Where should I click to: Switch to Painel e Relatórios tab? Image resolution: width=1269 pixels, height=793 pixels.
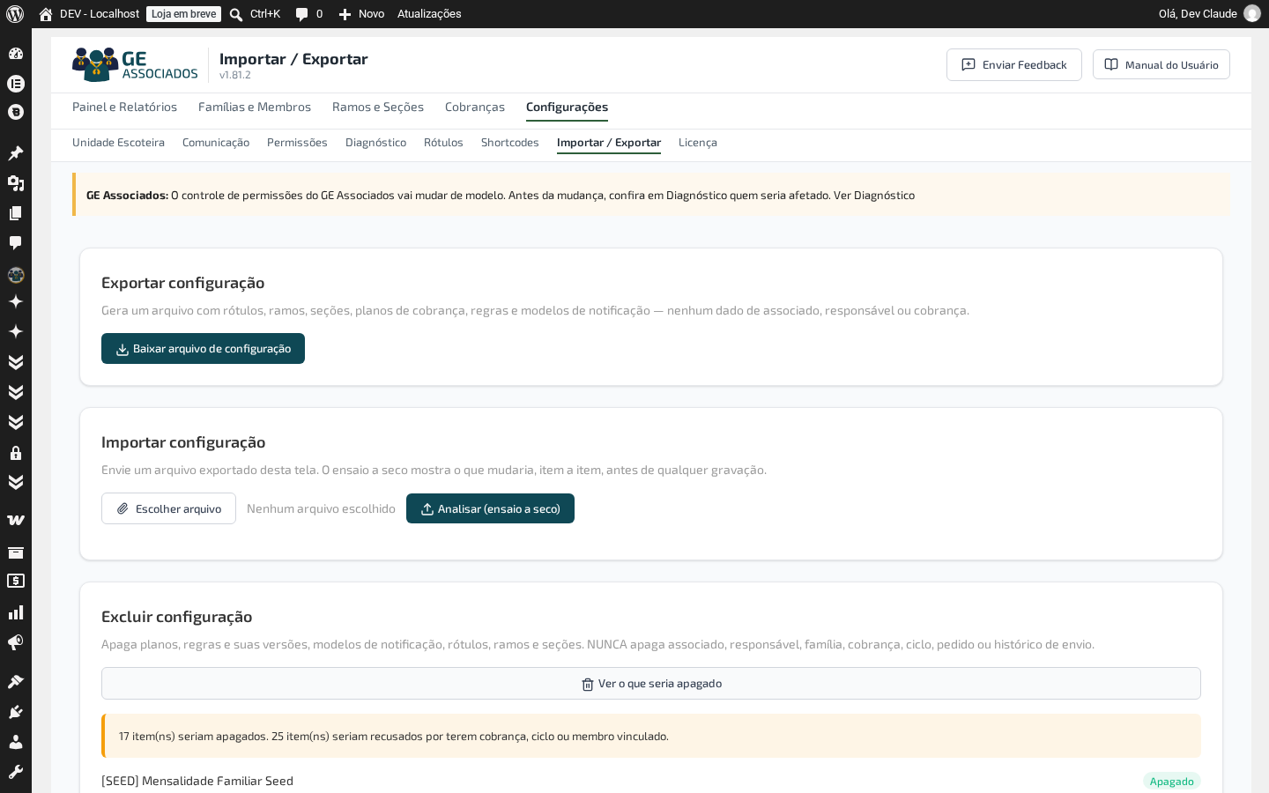point(124,107)
